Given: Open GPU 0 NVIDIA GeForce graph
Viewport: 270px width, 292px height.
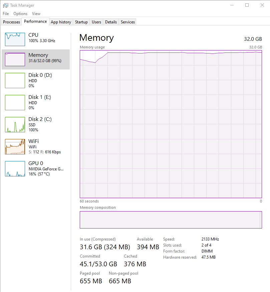Looking at the screenshot, I should (15, 169).
